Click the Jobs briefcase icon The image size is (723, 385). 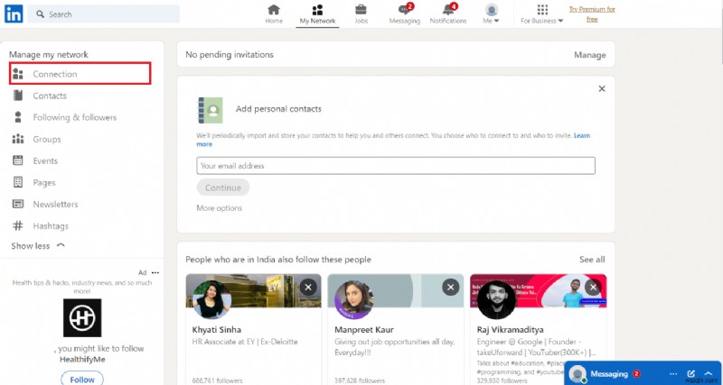(x=361, y=10)
